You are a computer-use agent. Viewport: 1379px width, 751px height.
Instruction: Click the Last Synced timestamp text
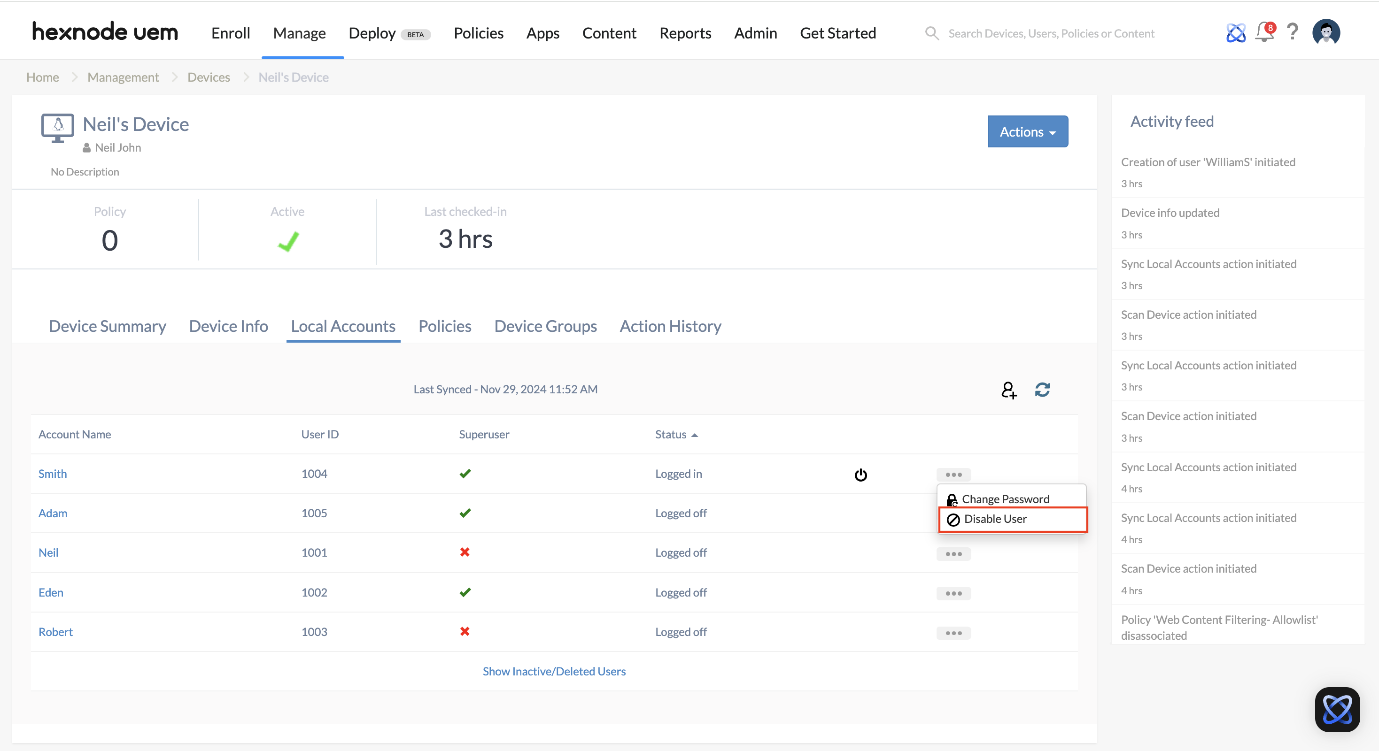tap(505, 390)
